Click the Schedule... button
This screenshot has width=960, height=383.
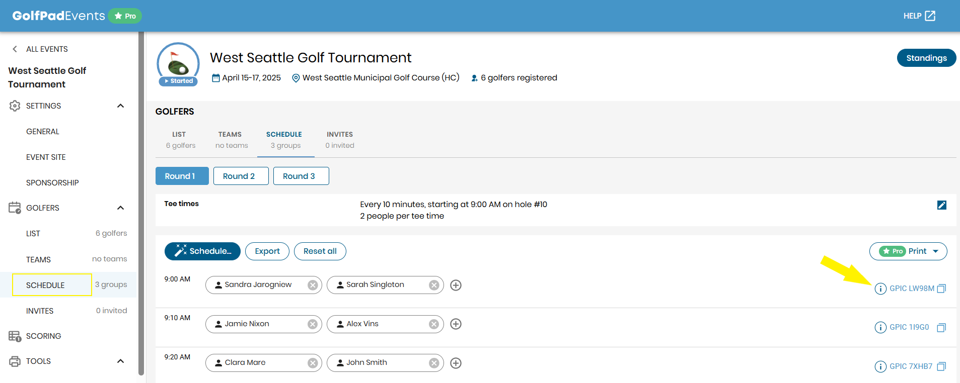pos(202,251)
